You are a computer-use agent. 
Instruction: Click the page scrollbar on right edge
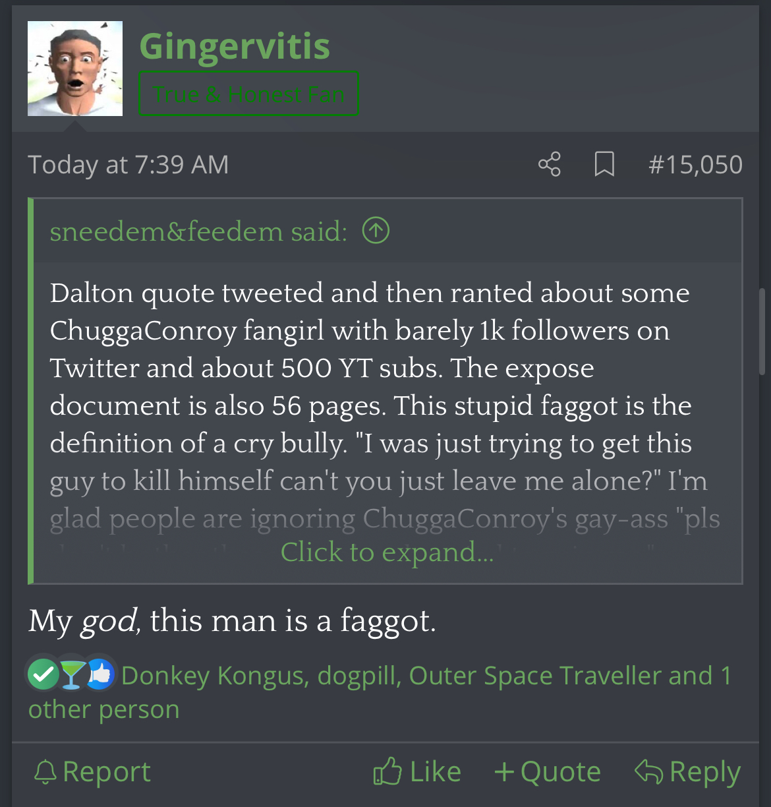(762, 331)
